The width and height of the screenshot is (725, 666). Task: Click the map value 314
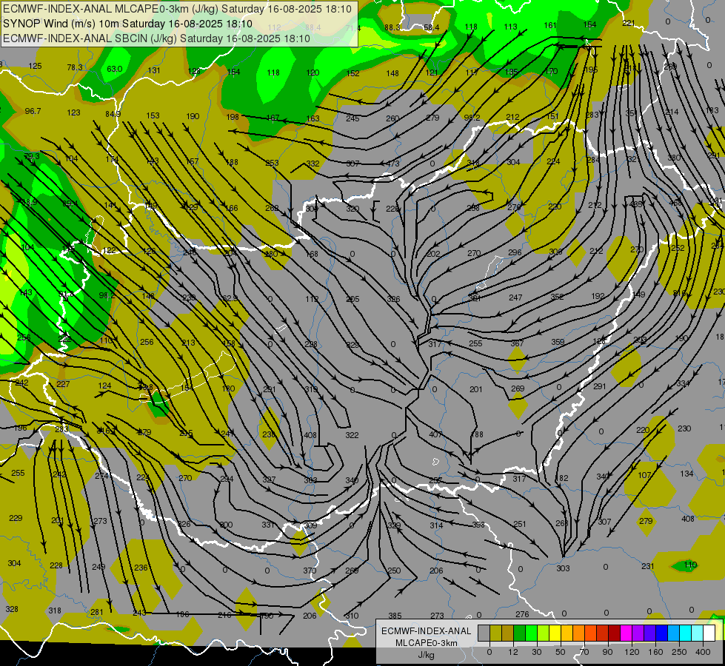436,525
